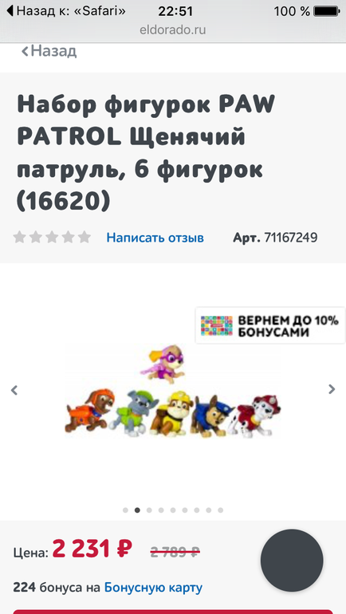This screenshot has height=614, width=346.
Task: Select the fifth image carousel dot
Action: click(x=173, y=510)
